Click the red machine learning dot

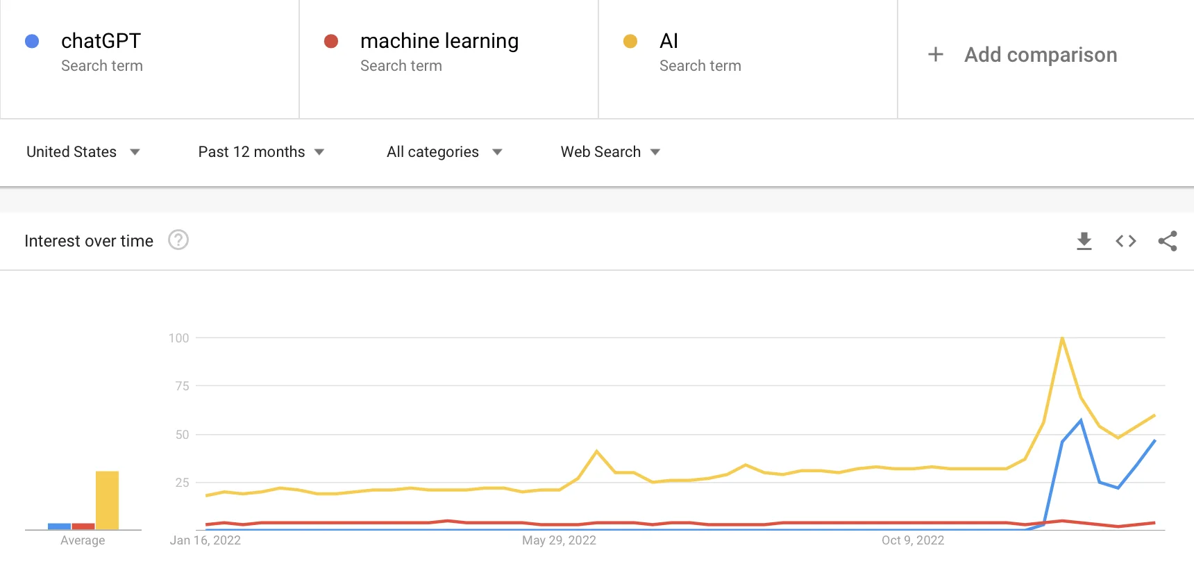coord(331,42)
